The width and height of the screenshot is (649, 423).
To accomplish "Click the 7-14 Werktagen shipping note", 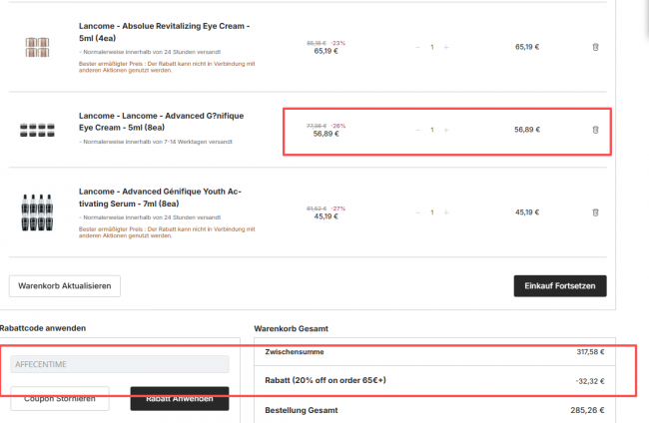I will 158,142.
